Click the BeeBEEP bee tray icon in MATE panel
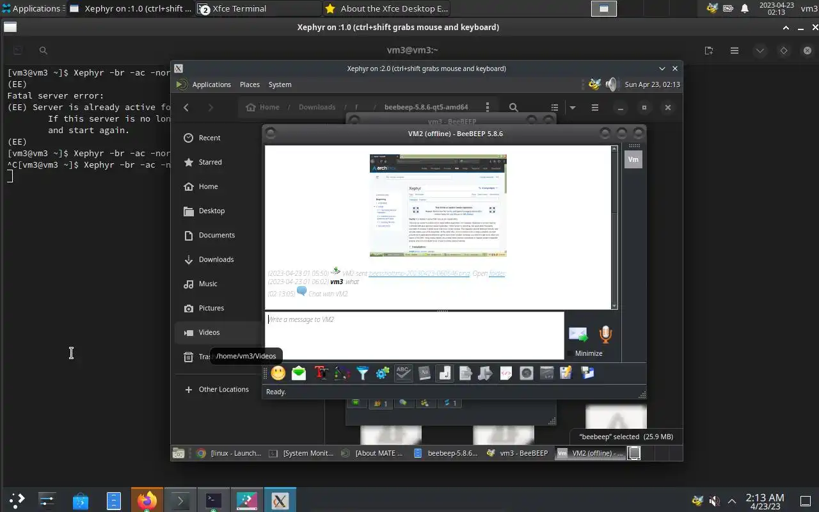 [594, 84]
